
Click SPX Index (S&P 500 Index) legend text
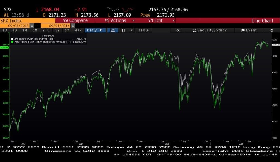[34, 39]
